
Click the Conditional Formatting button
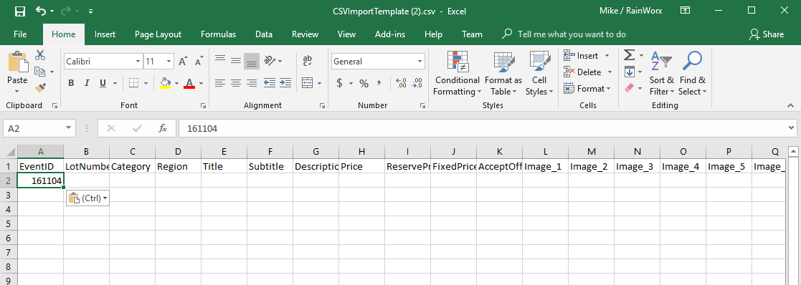[x=458, y=74]
